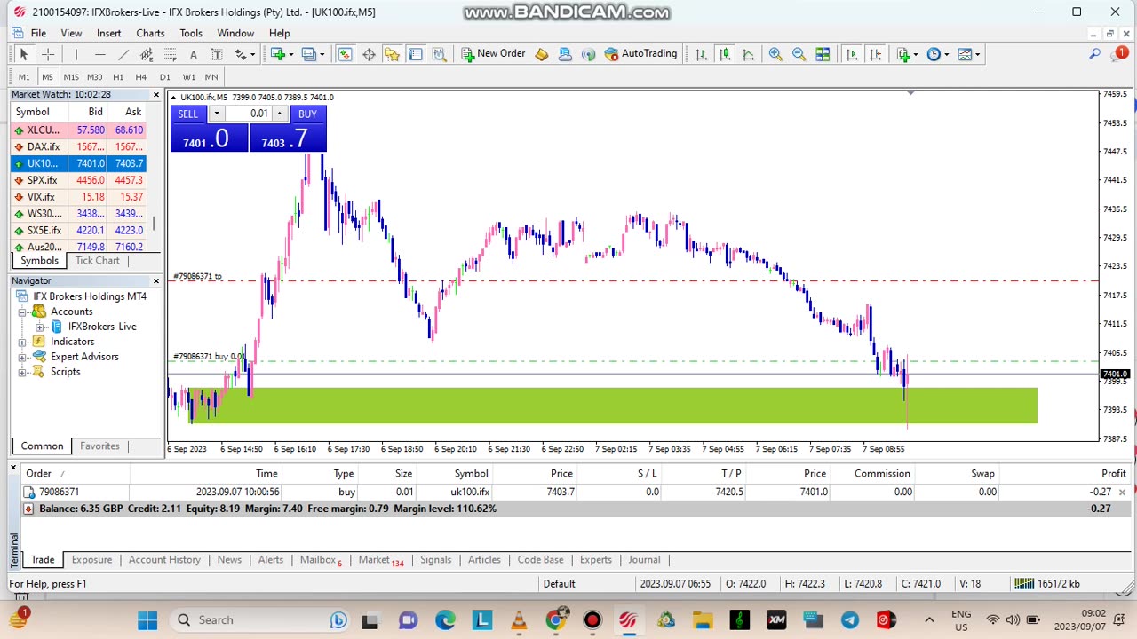Draw a vertical line on chart
The height and width of the screenshot is (639, 1137).
(76, 54)
